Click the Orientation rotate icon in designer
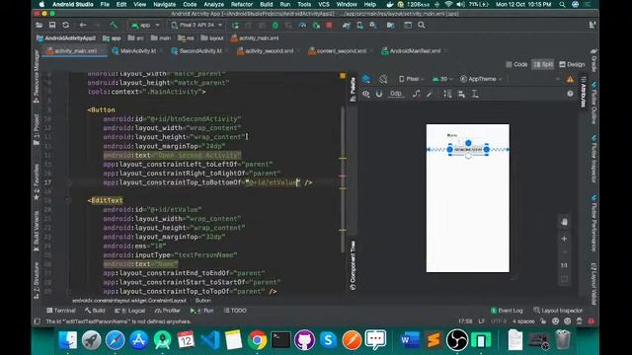This screenshot has width=632, height=355. click(x=383, y=79)
